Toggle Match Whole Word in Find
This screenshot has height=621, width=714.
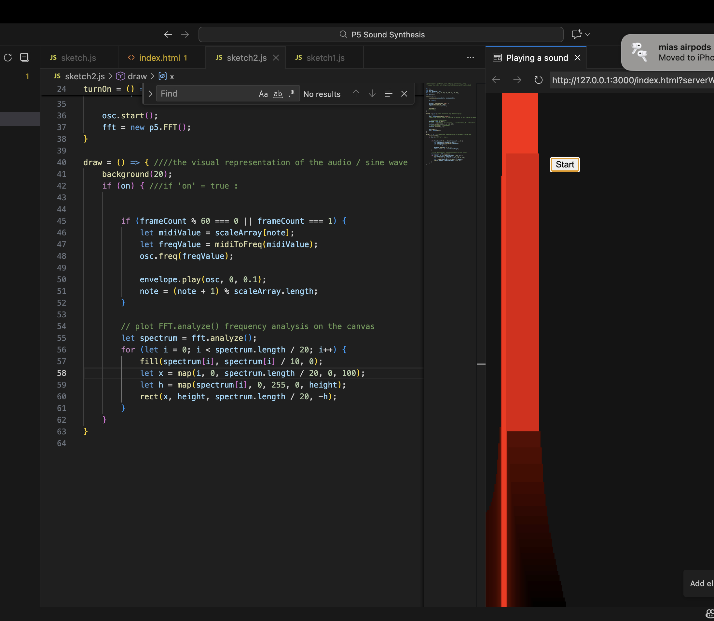278,94
